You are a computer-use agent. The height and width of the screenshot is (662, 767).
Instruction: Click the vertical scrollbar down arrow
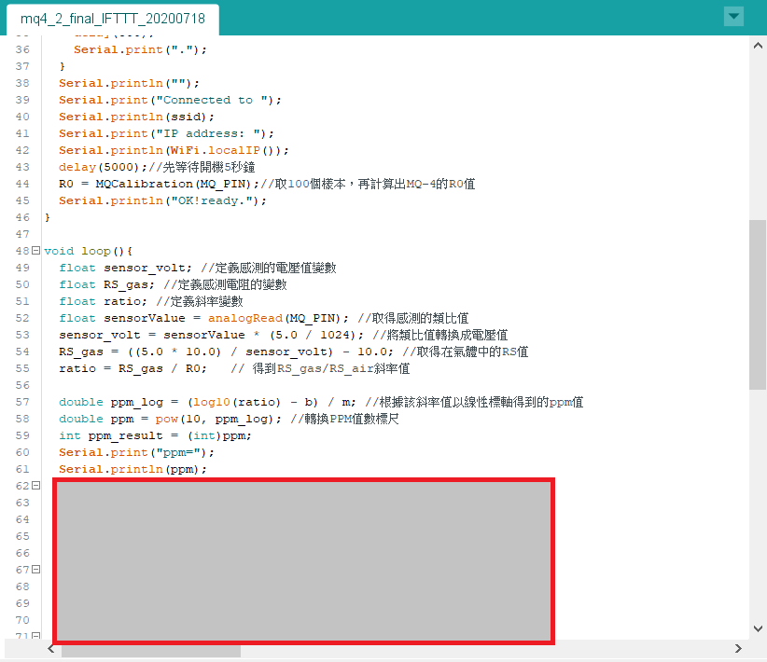tap(758, 628)
